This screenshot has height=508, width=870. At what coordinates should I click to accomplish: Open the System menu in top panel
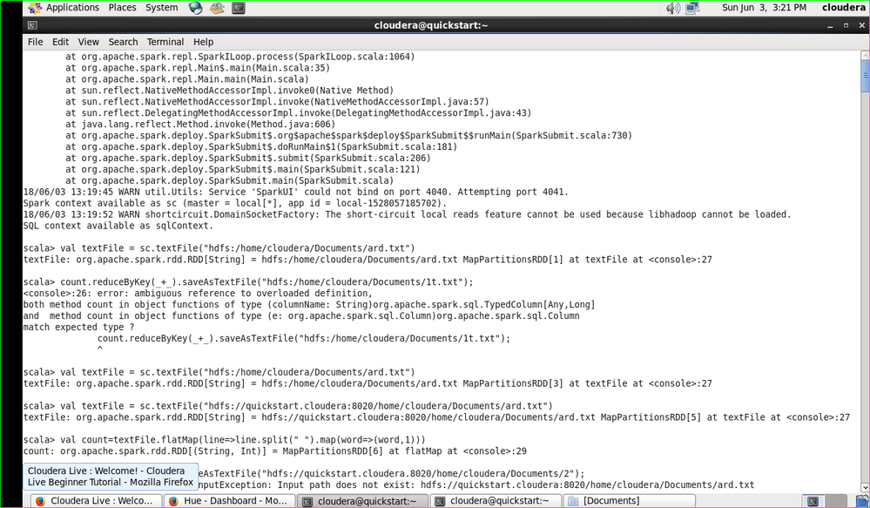point(161,8)
